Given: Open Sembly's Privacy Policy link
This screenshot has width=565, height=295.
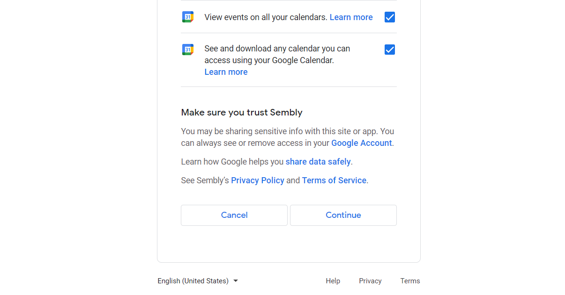Looking at the screenshot, I should (258, 180).
